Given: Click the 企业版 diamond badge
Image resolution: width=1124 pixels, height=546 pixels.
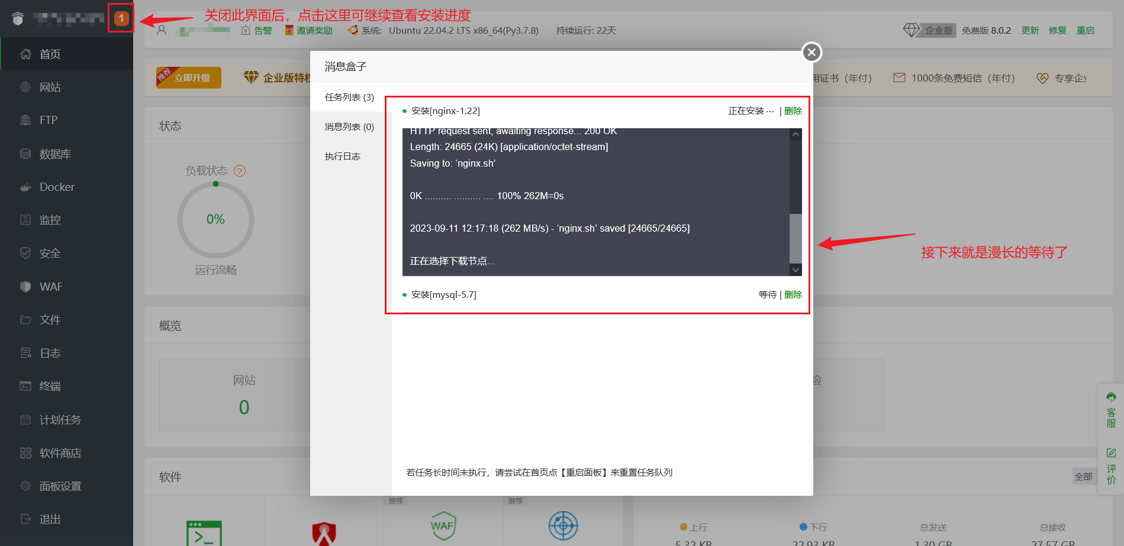Looking at the screenshot, I should [929, 30].
